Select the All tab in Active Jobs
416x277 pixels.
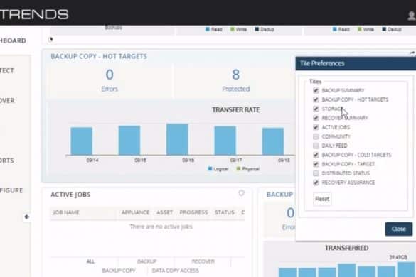90,261
